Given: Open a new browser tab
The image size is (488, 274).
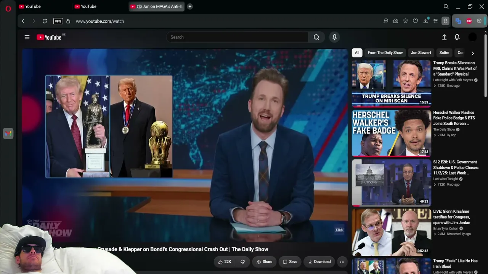Looking at the screenshot, I should (190, 6).
